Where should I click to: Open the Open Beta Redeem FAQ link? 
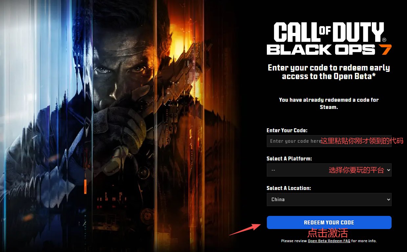[329, 241]
